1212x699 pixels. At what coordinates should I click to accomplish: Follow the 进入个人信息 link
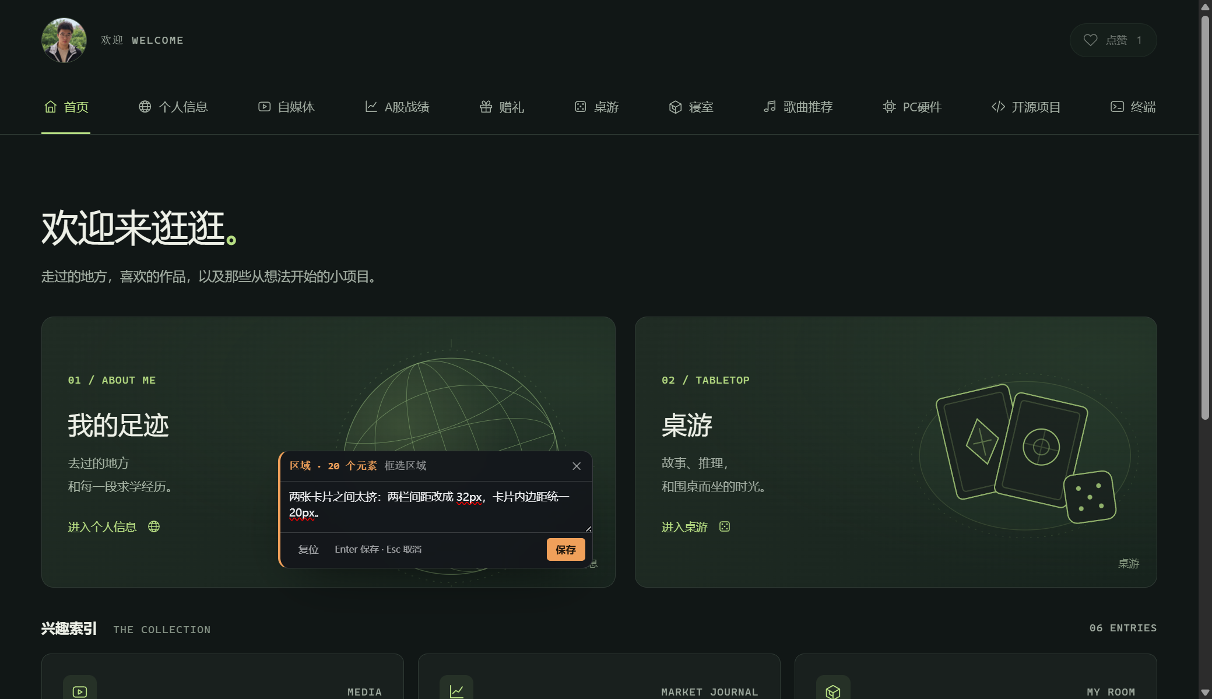114,527
